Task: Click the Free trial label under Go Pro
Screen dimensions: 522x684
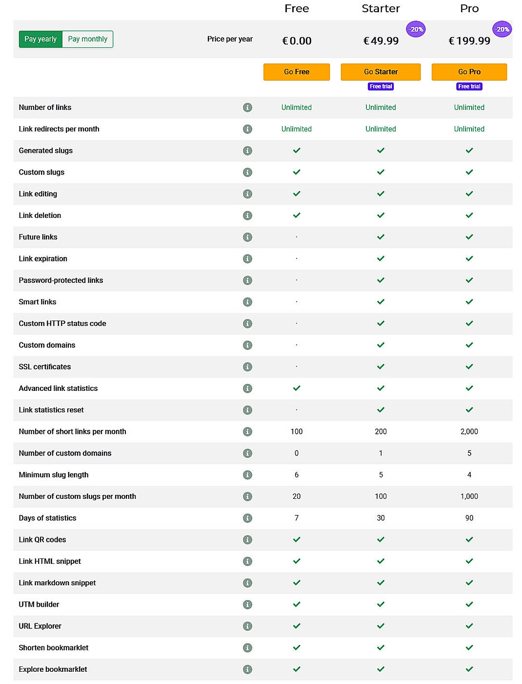Action: pyautogui.click(x=469, y=86)
